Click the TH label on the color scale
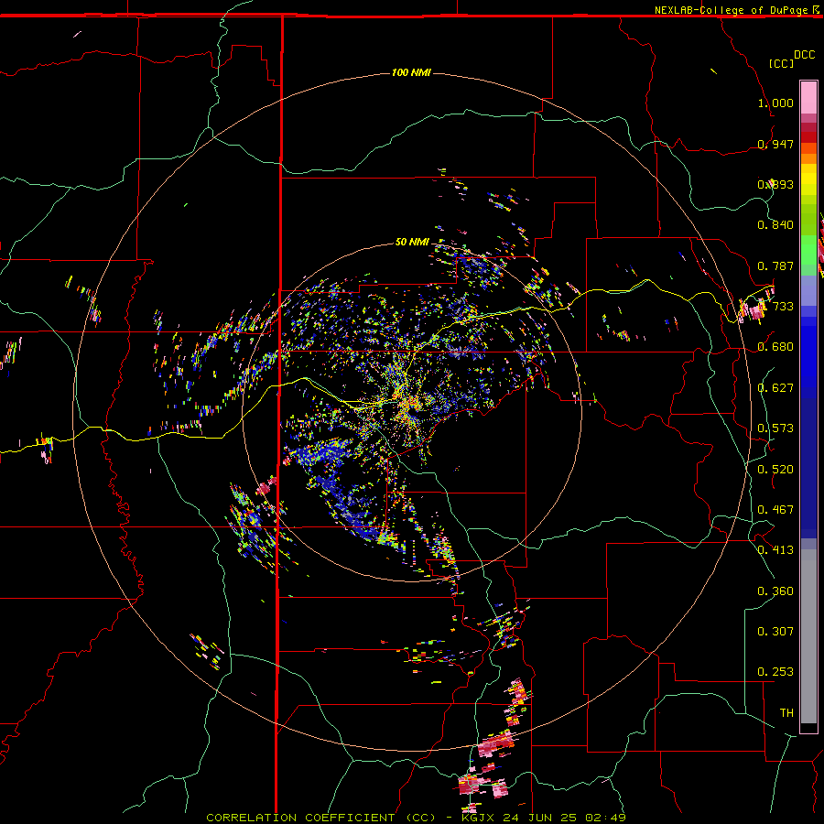The height and width of the screenshot is (824, 824). (786, 713)
